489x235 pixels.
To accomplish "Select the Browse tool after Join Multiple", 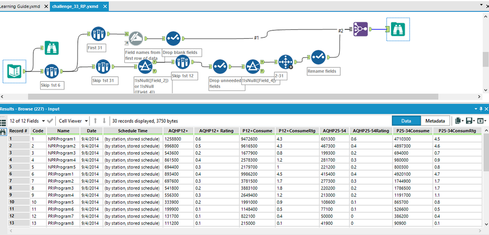I will click(x=398, y=29).
